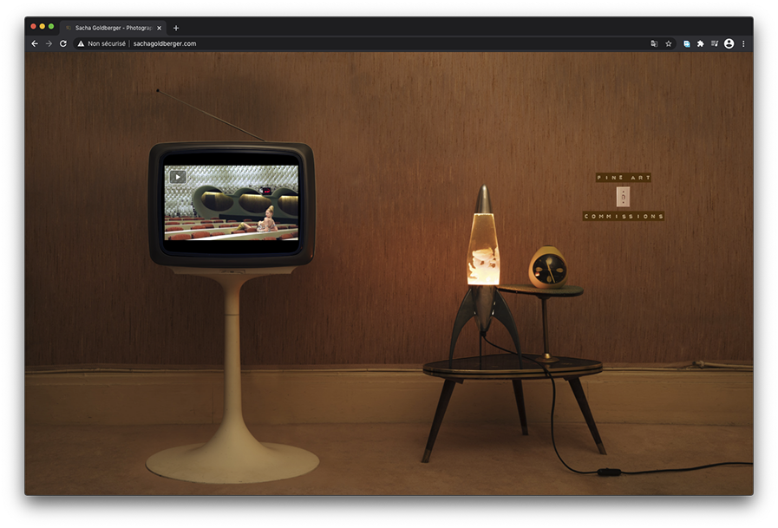
Task: Open the Chrome profile avatar
Action: [x=729, y=43]
